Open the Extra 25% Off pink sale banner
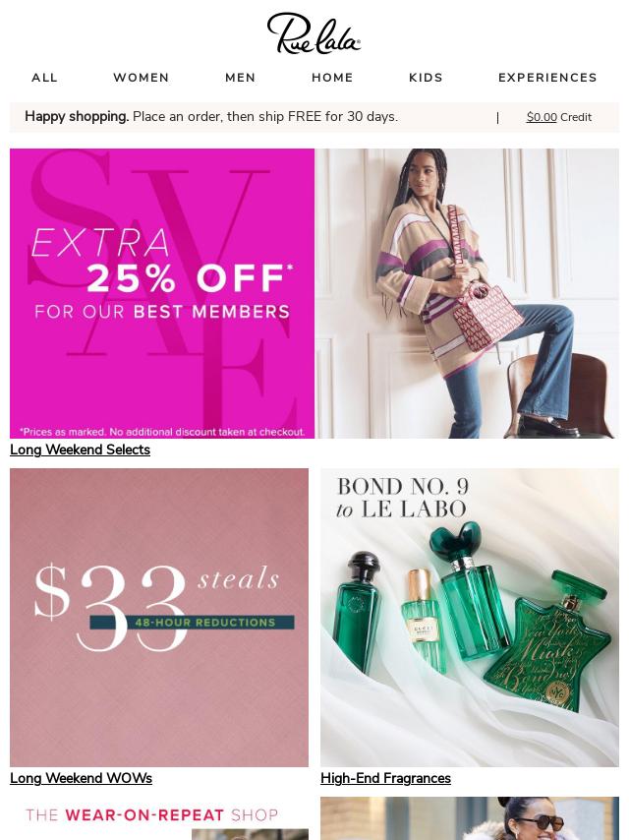The width and height of the screenshot is (629, 840). [x=162, y=293]
